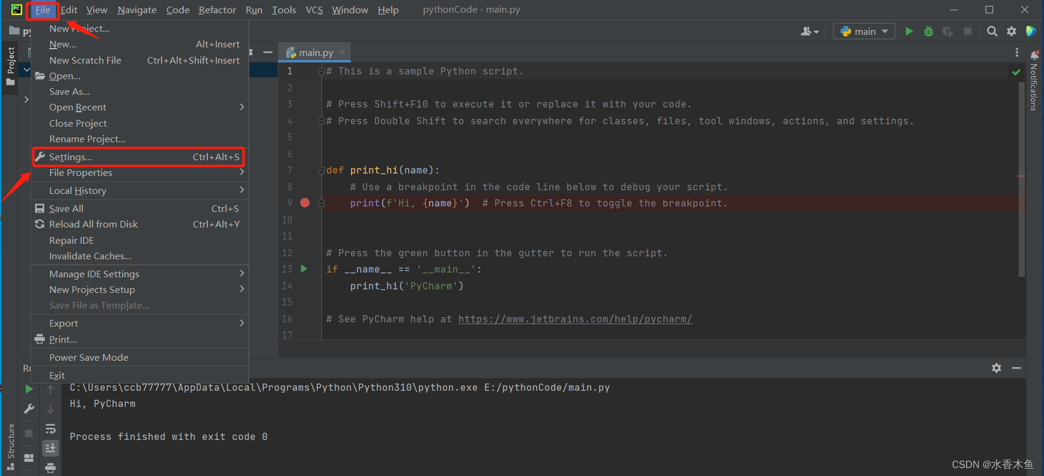
Task: Click the down arrow in Run panel
Action: click(50, 409)
